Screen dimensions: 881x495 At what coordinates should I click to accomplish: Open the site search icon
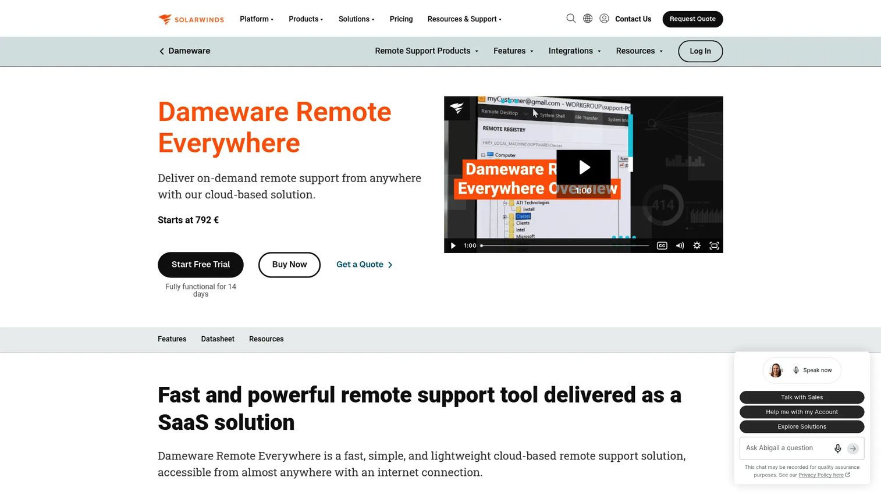tap(571, 19)
